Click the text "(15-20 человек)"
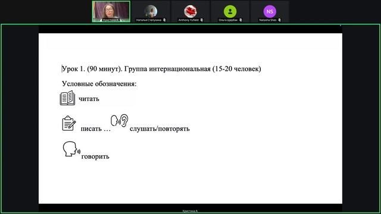This screenshot has width=381, height=214. (x=237, y=69)
